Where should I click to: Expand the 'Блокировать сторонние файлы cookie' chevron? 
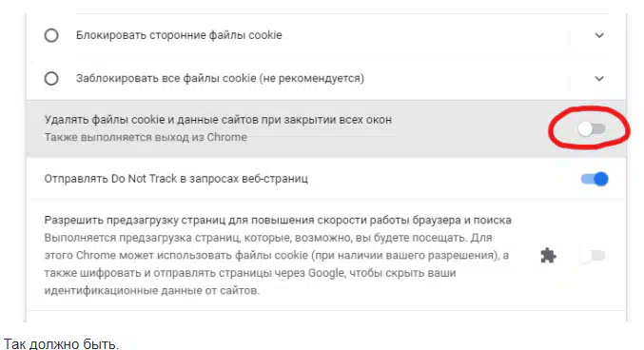[x=599, y=35]
